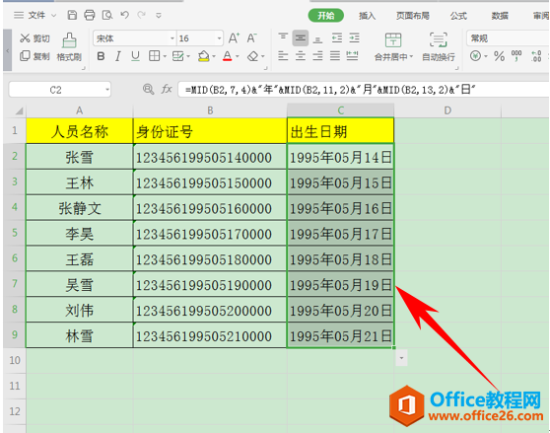550x433 pixels.
Task: Click the draw border table icon
Action: click(x=178, y=56)
